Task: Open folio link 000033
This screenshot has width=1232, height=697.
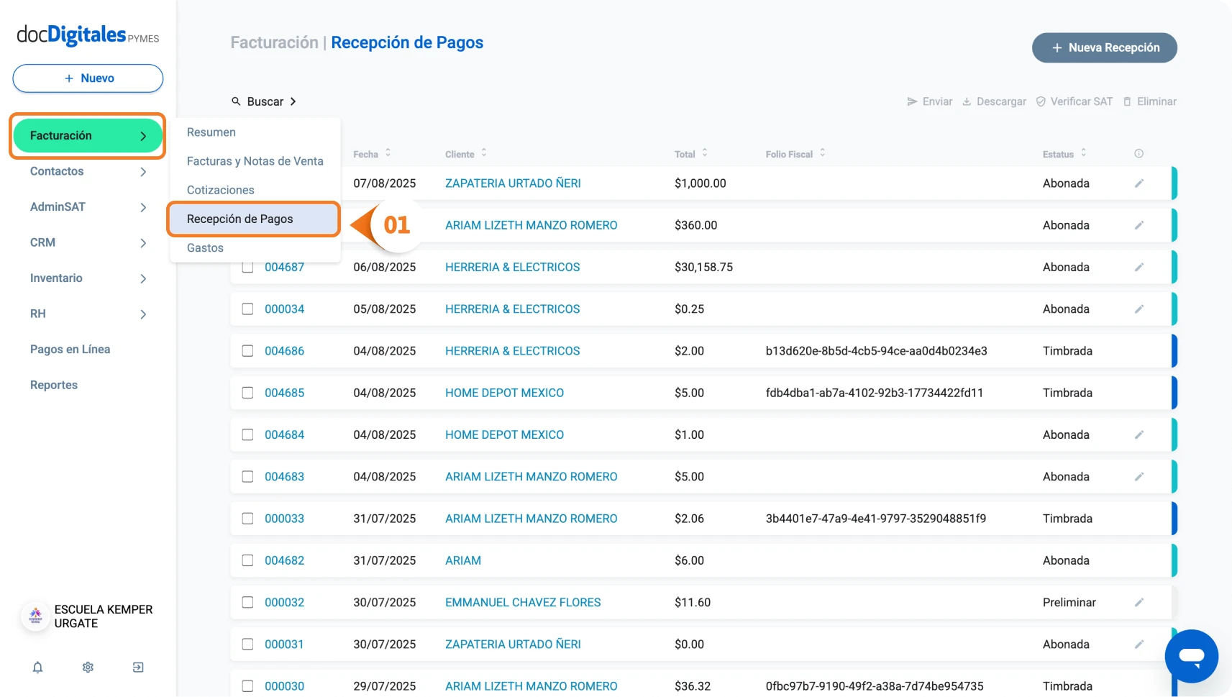Action: [285, 519]
